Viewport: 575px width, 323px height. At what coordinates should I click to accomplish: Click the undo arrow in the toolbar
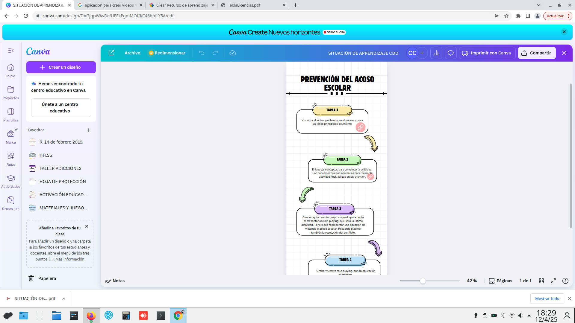(202, 53)
